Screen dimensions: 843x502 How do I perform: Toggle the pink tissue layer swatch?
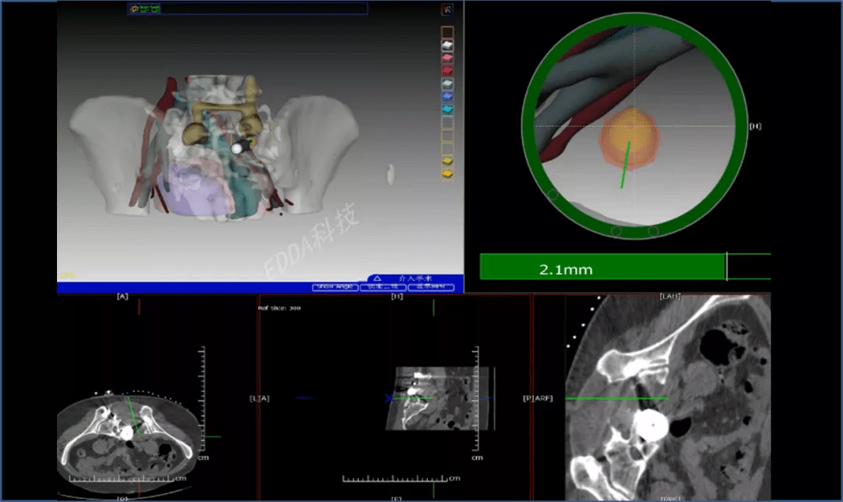coord(447,58)
